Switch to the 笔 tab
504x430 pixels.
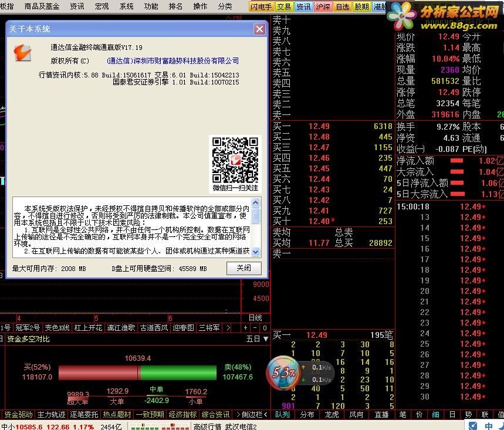point(403,415)
